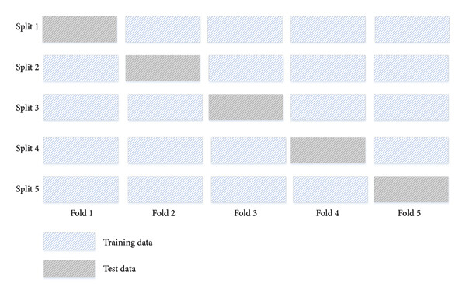This screenshot has width=466, height=296.
Task: Select Split 5 training block in Fold 1
Action: (x=81, y=190)
